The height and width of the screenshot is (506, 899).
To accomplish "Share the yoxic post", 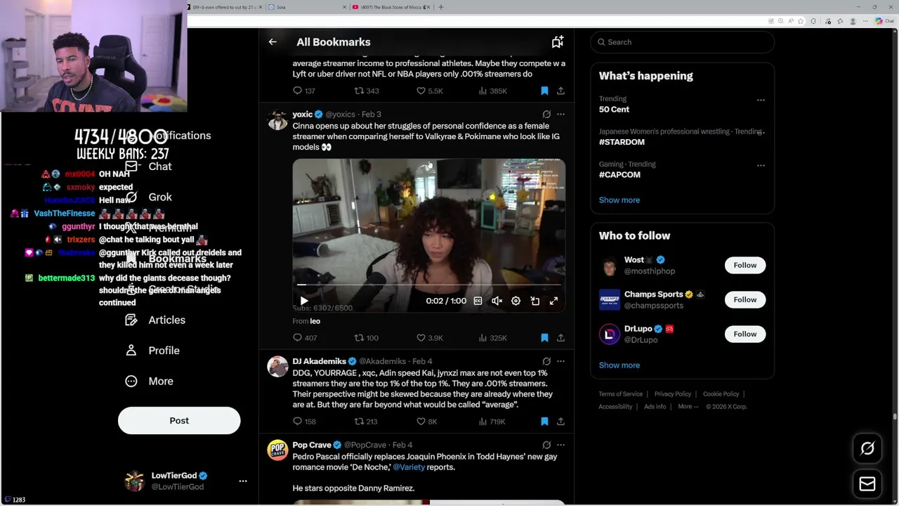I will click(x=560, y=338).
